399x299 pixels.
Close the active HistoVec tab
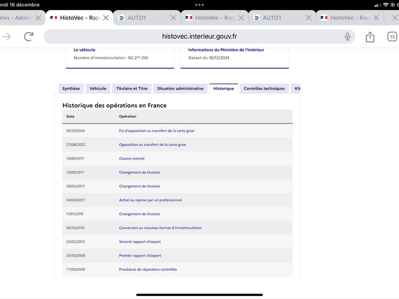tap(106, 18)
